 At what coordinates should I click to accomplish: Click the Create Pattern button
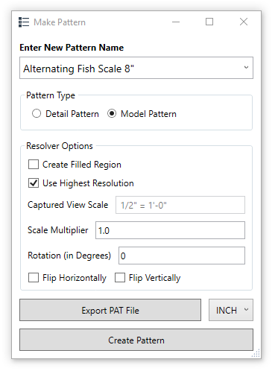click(x=136, y=340)
